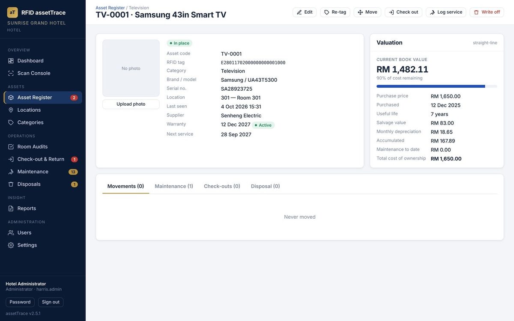Click the No photo placeholder thumbnail
Screen dimensions: 514x321
tap(131, 68)
